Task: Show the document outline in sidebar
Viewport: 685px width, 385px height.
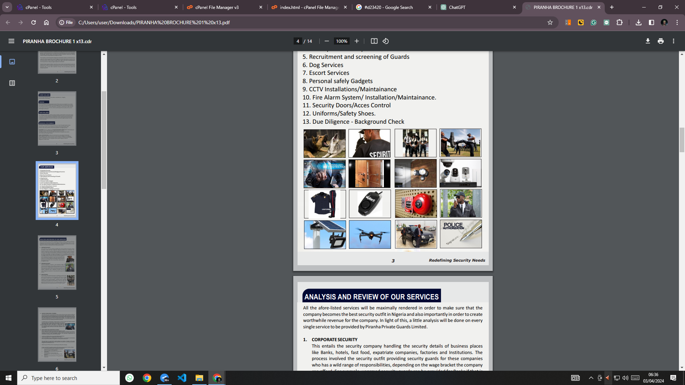Action: point(12,83)
